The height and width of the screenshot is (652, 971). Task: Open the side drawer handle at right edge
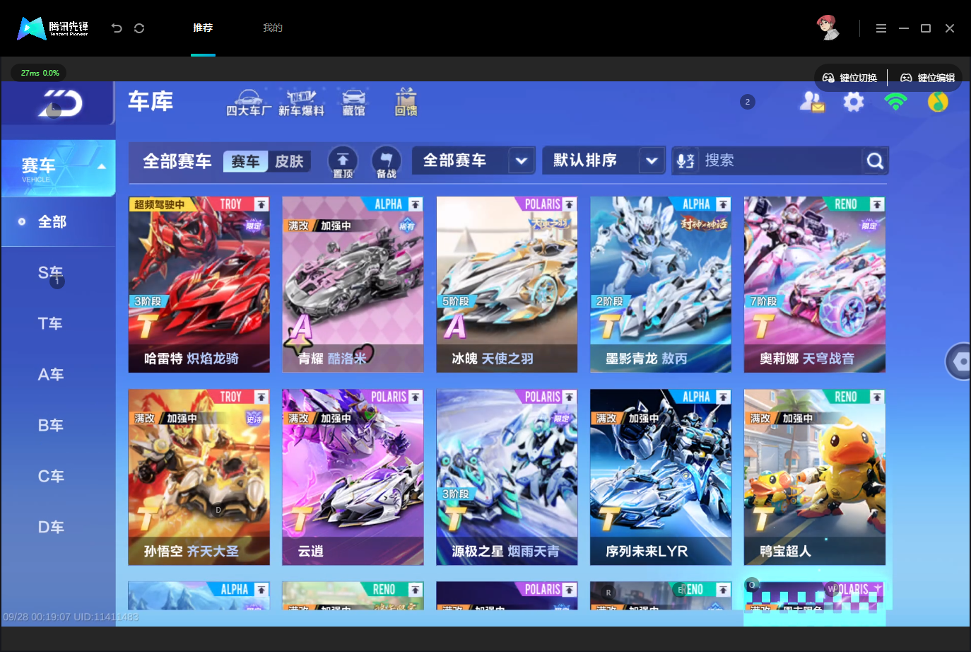(x=958, y=361)
